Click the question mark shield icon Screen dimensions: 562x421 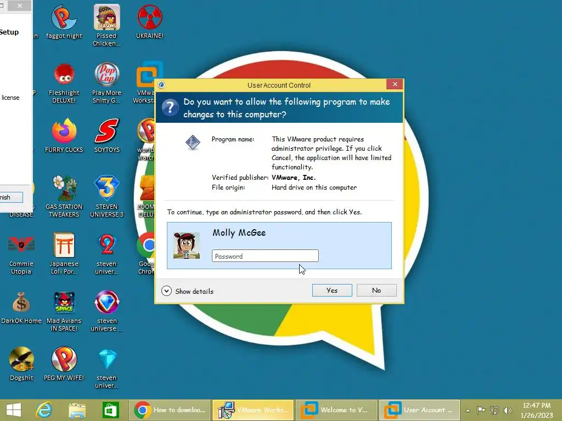[170, 107]
